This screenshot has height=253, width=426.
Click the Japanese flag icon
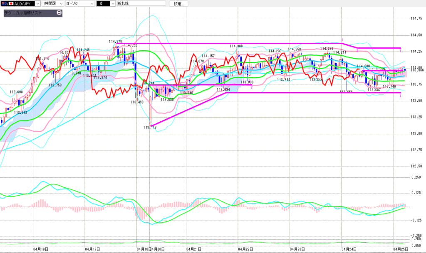coord(11,3)
